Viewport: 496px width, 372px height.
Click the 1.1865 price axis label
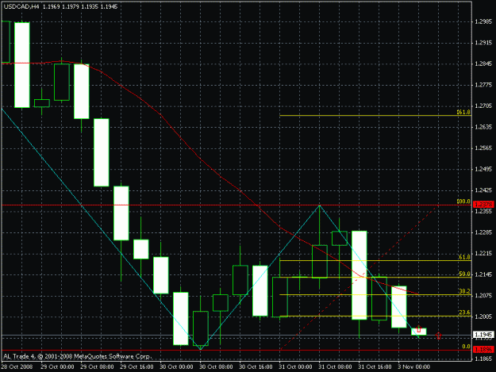pyautogui.click(x=483, y=359)
